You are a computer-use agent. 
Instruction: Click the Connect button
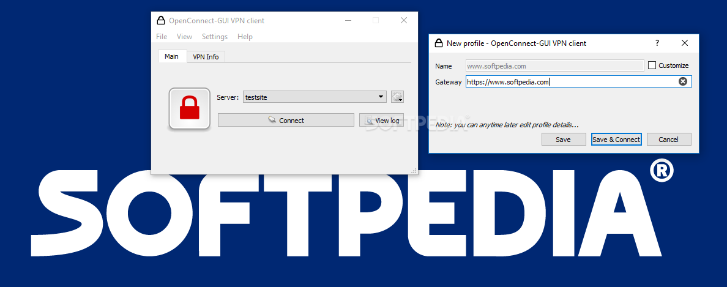[x=286, y=120]
